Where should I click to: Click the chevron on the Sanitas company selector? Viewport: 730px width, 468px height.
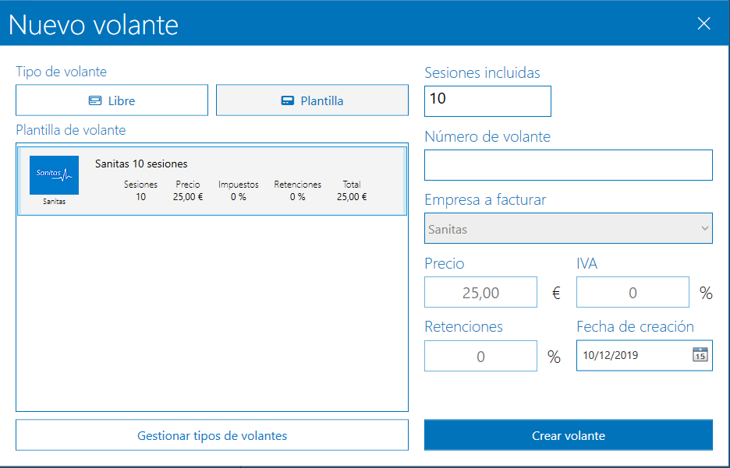tap(703, 228)
